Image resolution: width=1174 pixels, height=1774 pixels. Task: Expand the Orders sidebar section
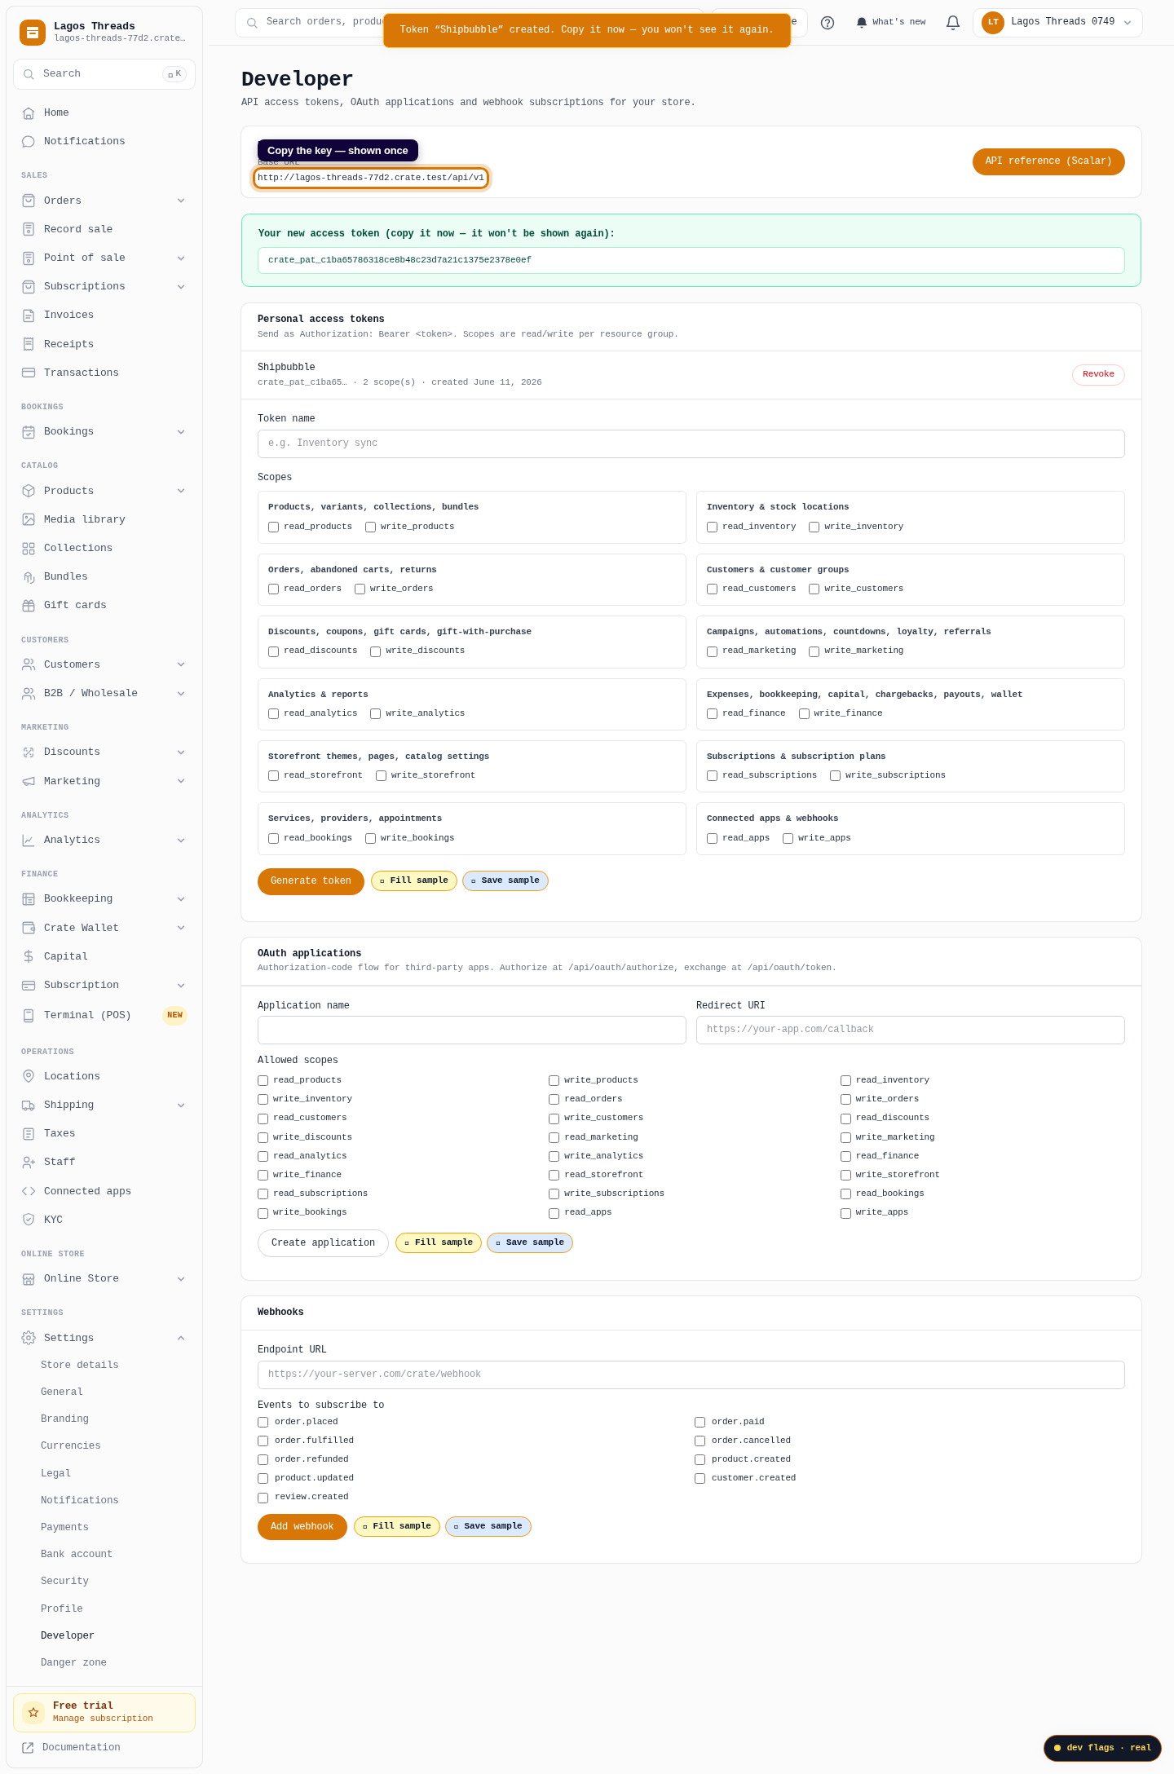click(x=181, y=201)
